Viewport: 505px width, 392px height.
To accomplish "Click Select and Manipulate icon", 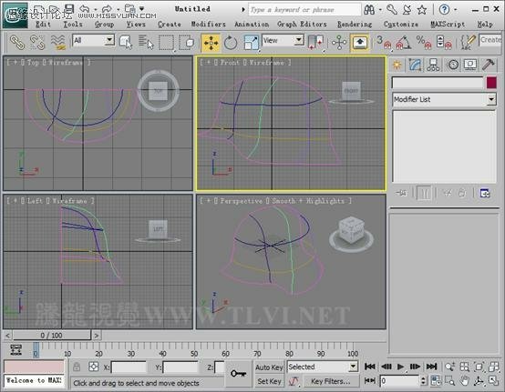I will click(339, 43).
